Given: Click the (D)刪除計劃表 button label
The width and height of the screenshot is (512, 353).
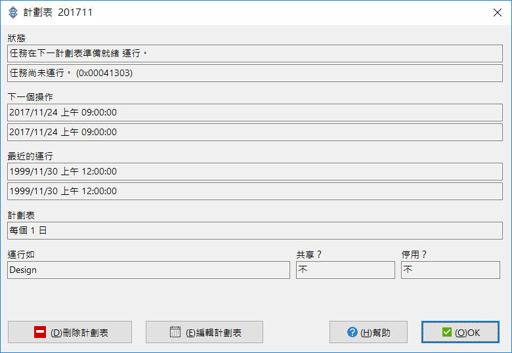Looking at the screenshot, I should [x=79, y=333].
